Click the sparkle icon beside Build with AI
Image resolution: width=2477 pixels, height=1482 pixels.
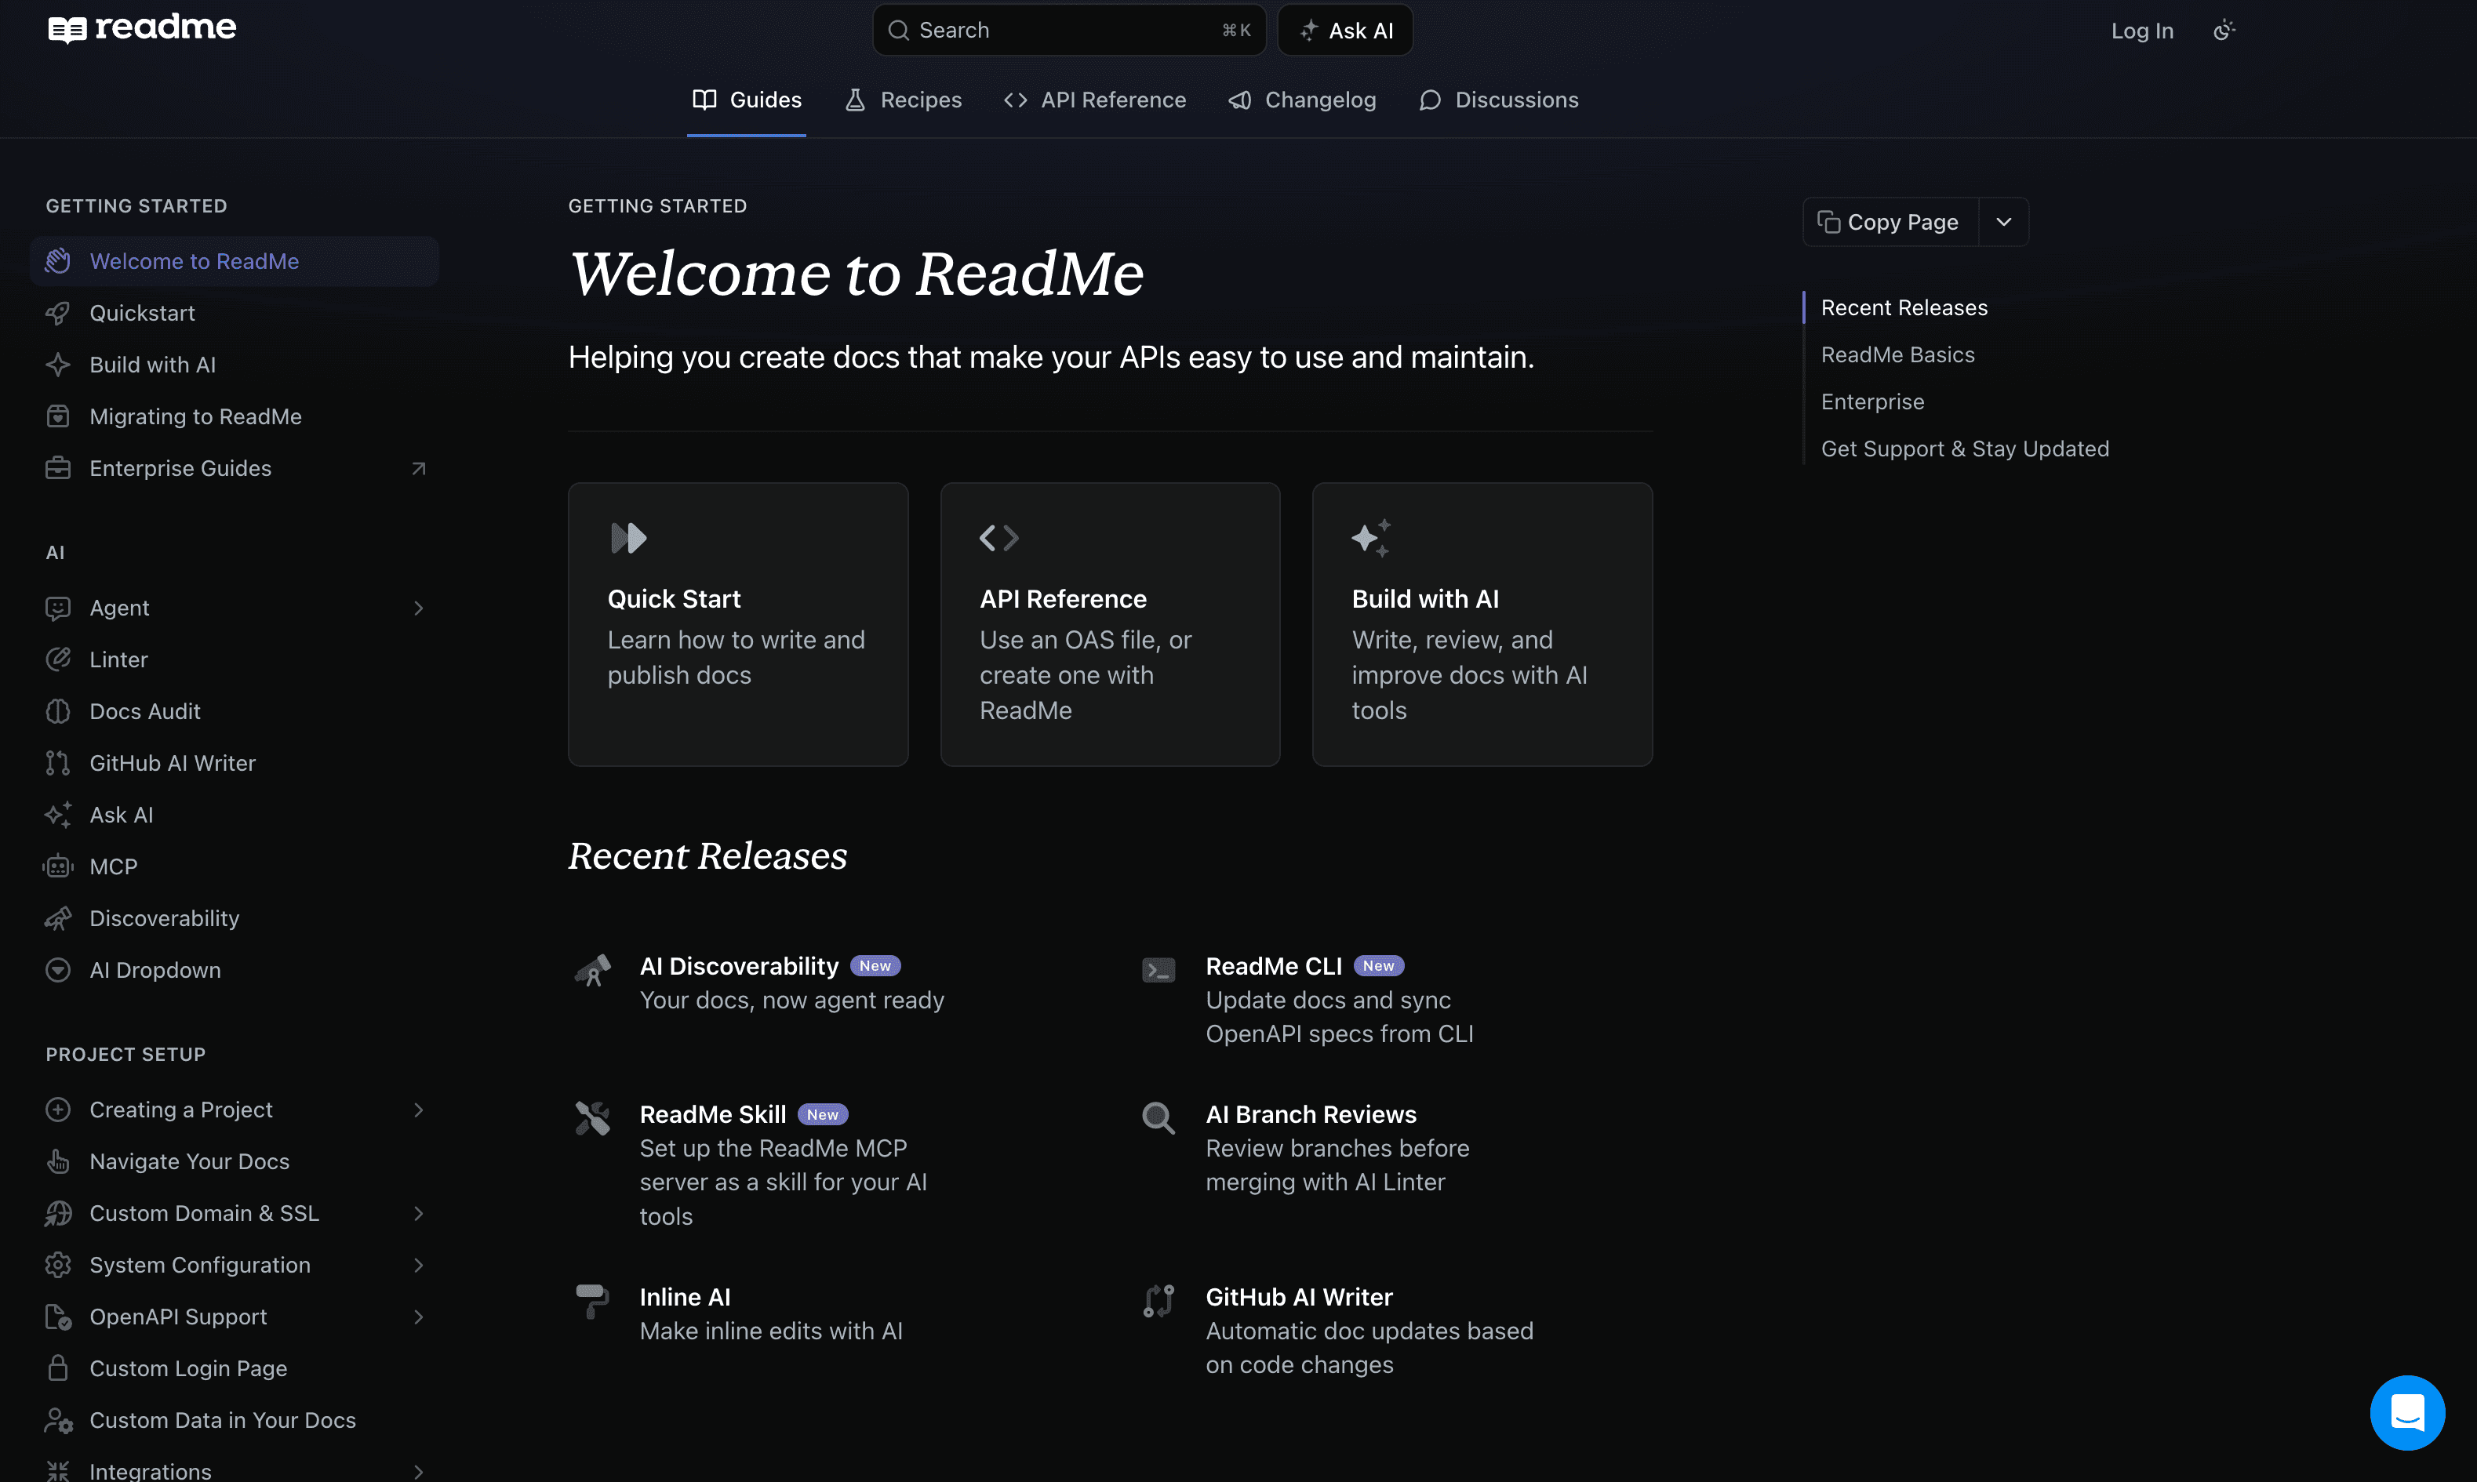[x=58, y=365]
